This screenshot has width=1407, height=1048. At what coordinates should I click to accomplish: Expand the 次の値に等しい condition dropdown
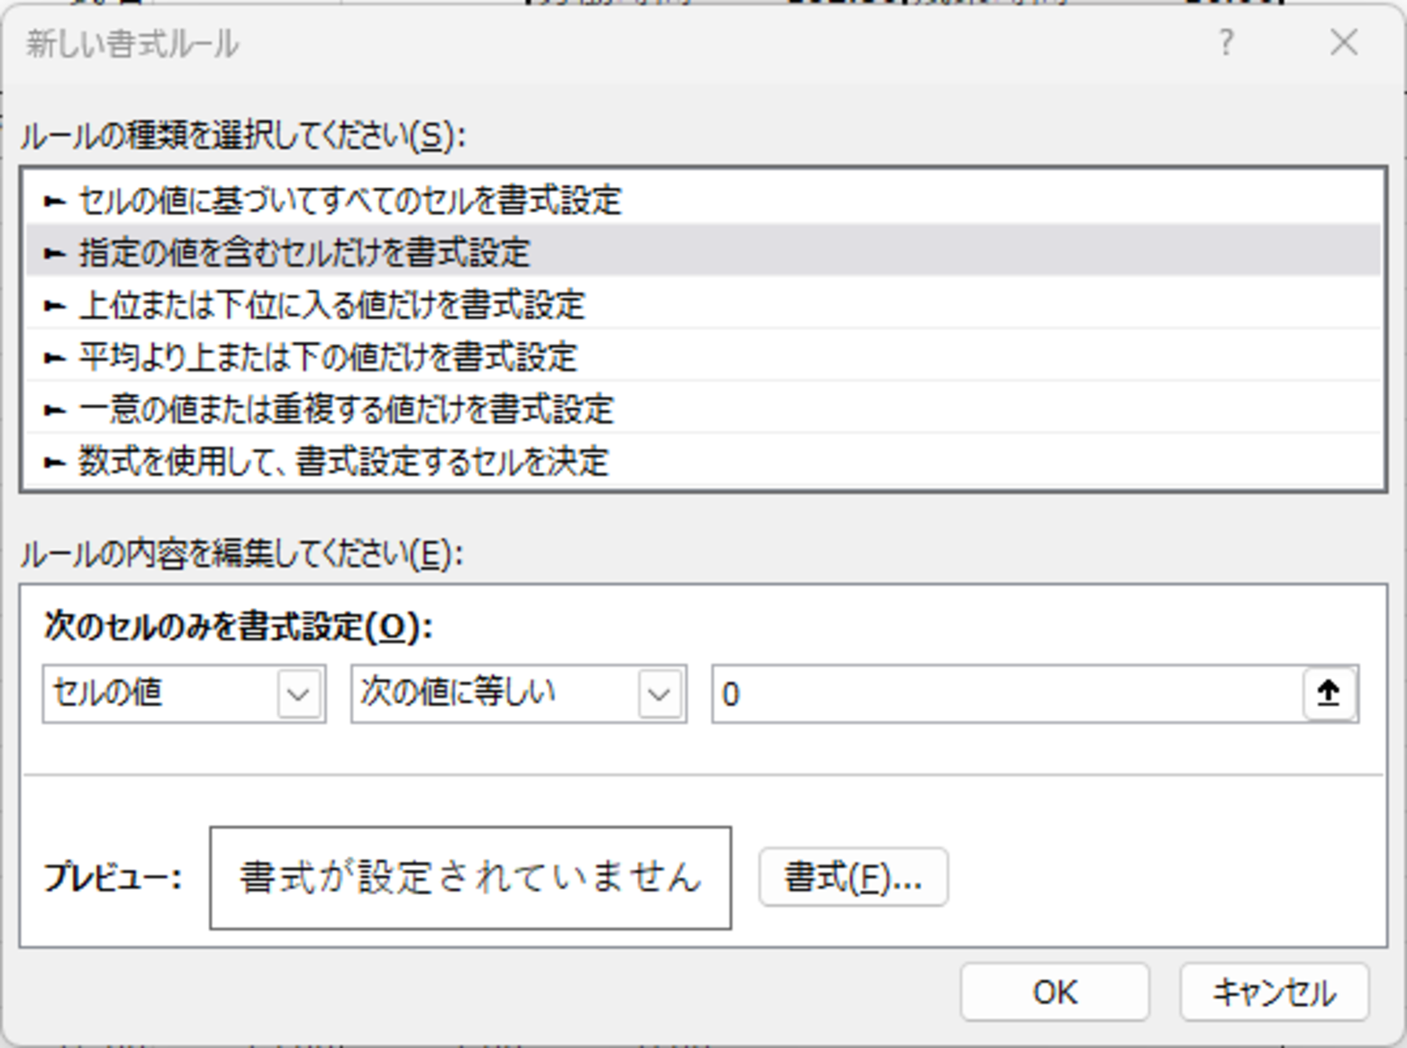point(659,694)
